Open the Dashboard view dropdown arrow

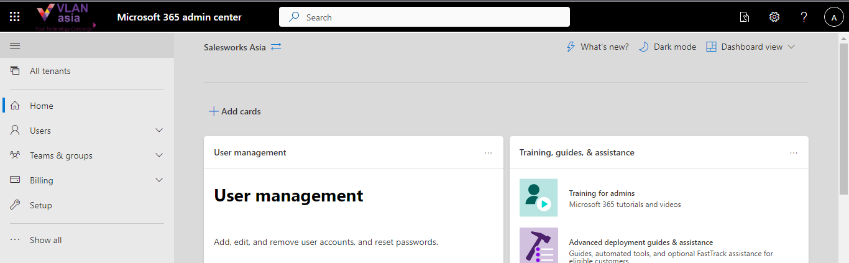click(x=791, y=47)
